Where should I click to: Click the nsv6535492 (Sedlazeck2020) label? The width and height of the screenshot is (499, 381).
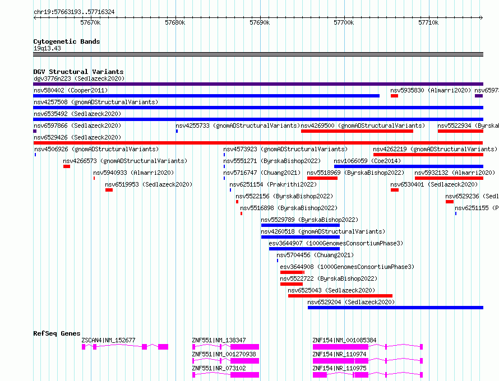tap(77, 114)
